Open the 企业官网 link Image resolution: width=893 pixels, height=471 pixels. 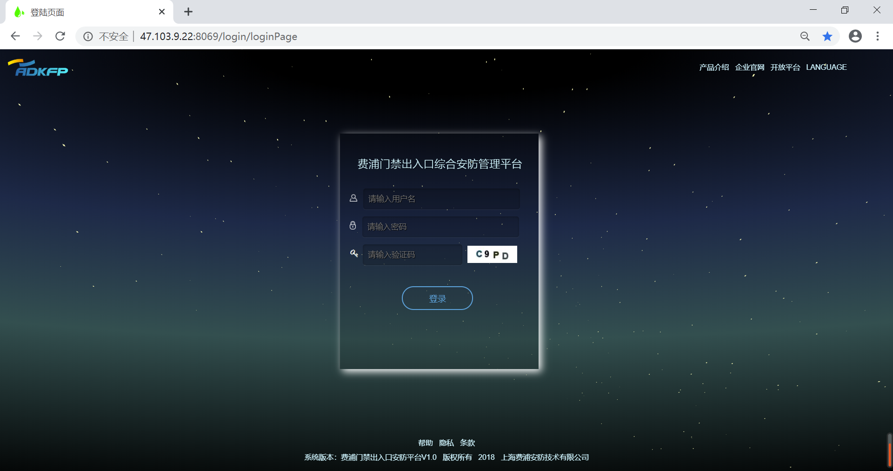tap(749, 67)
